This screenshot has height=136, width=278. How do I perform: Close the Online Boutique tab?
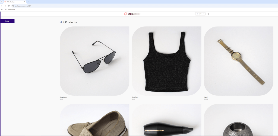25,2
